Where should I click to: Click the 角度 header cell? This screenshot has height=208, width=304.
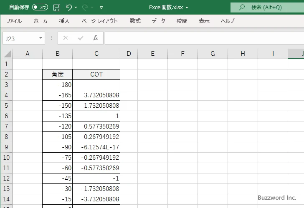57,74
